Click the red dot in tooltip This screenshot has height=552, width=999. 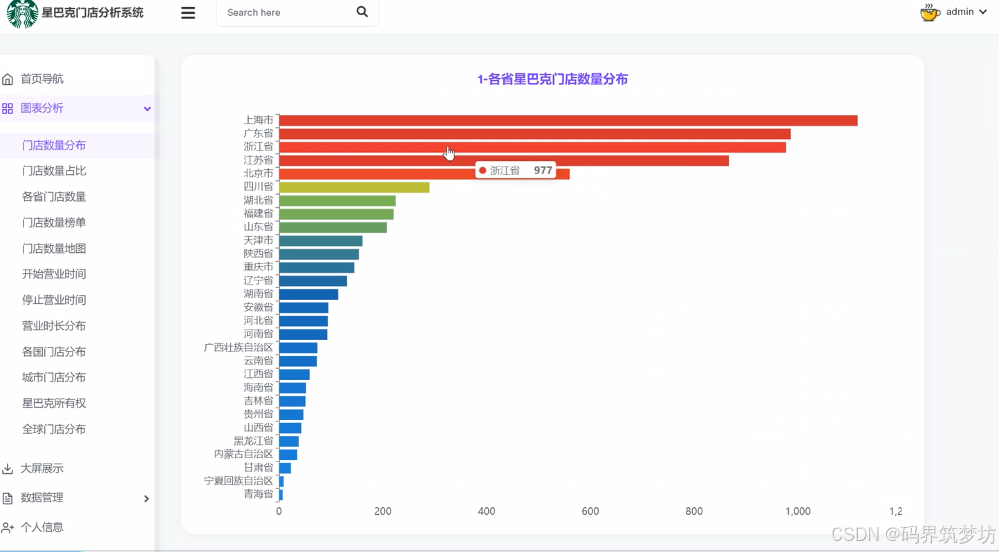pos(483,171)
